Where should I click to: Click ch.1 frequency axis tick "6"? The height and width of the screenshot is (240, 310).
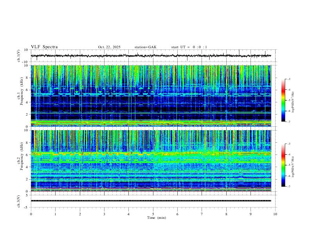(27, 90)
